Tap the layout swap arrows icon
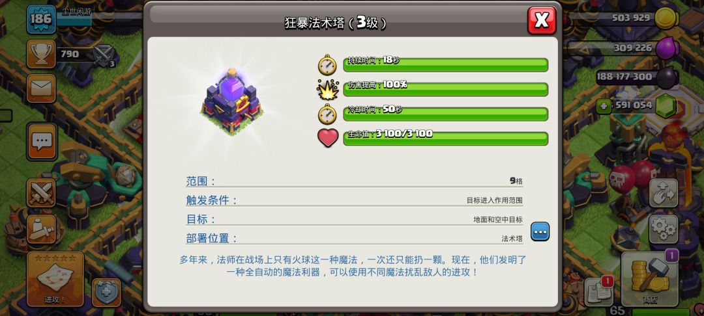The image size is (704, 316). click(663, 193)
